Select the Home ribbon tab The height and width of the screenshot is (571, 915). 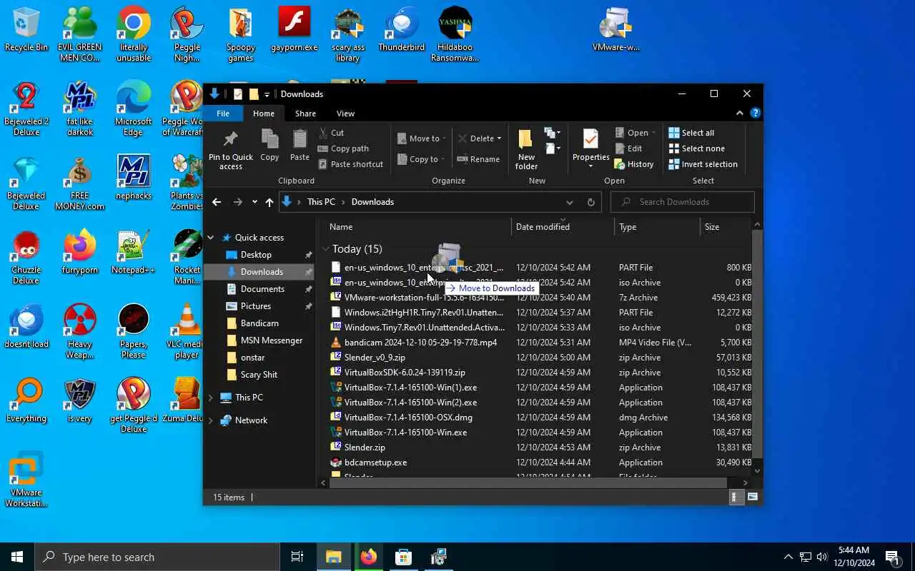264,113
